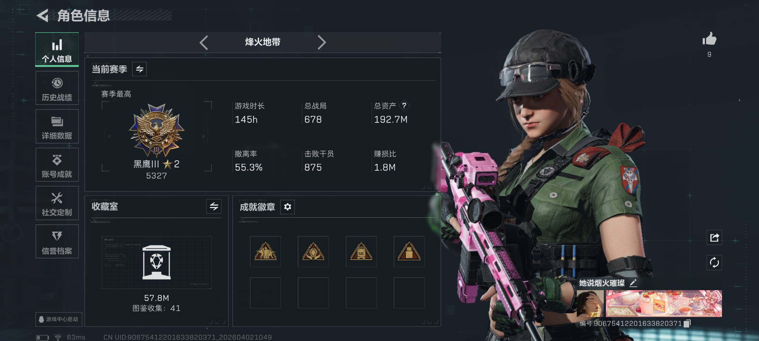
Task: Open the 社交定制 sidebar tab
Action: [57, 203]
